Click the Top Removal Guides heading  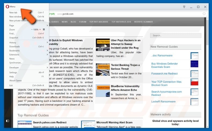(x=33, y=115)
